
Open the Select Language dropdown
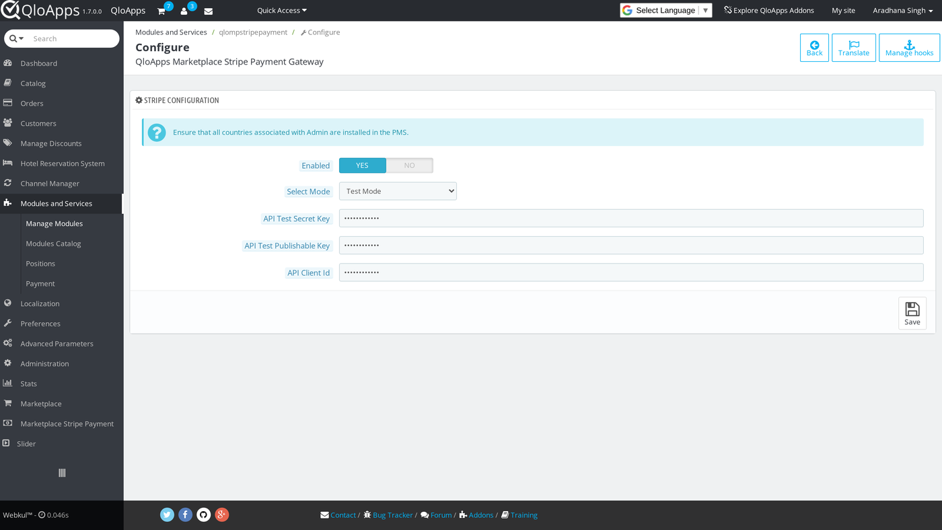(x=666, y=10)
